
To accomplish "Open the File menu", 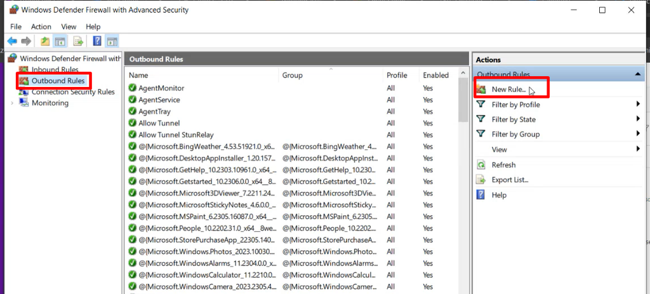I will coord(16,27).
